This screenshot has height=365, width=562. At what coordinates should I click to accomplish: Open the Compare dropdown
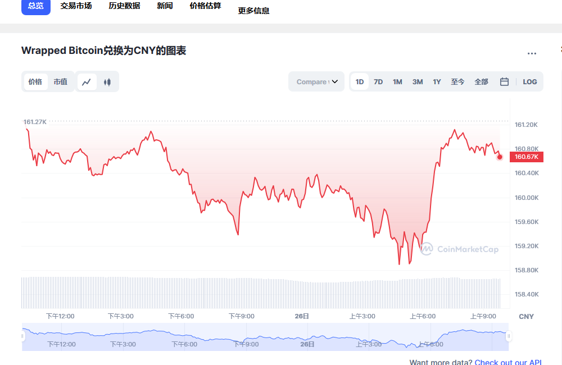point(316,81)
